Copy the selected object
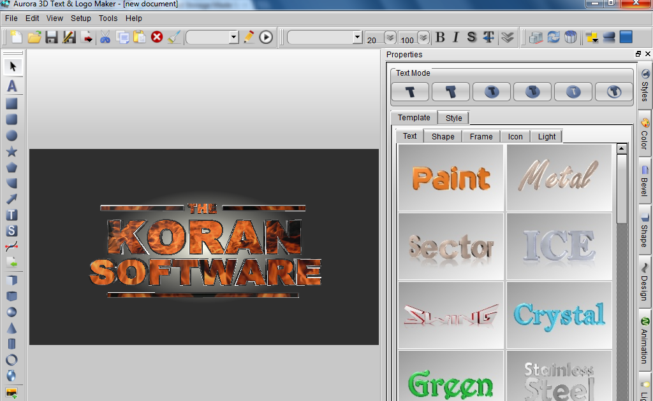 coord(122,37)
